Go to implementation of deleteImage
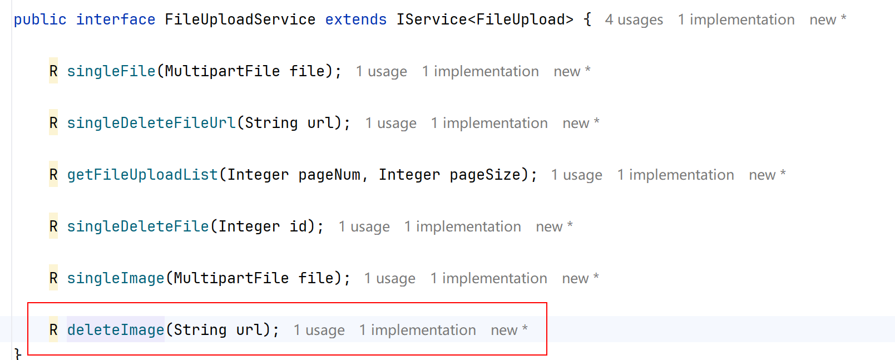This screenshot has width=895, height=360. pyautogui.click(x=417, y=331)
